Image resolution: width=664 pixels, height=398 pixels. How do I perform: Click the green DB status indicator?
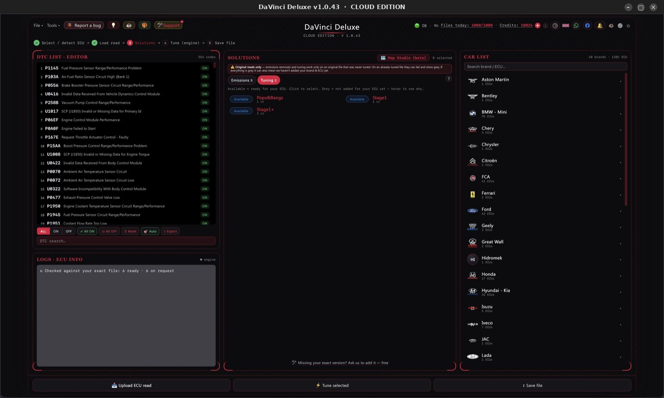(x=417, y=25)
